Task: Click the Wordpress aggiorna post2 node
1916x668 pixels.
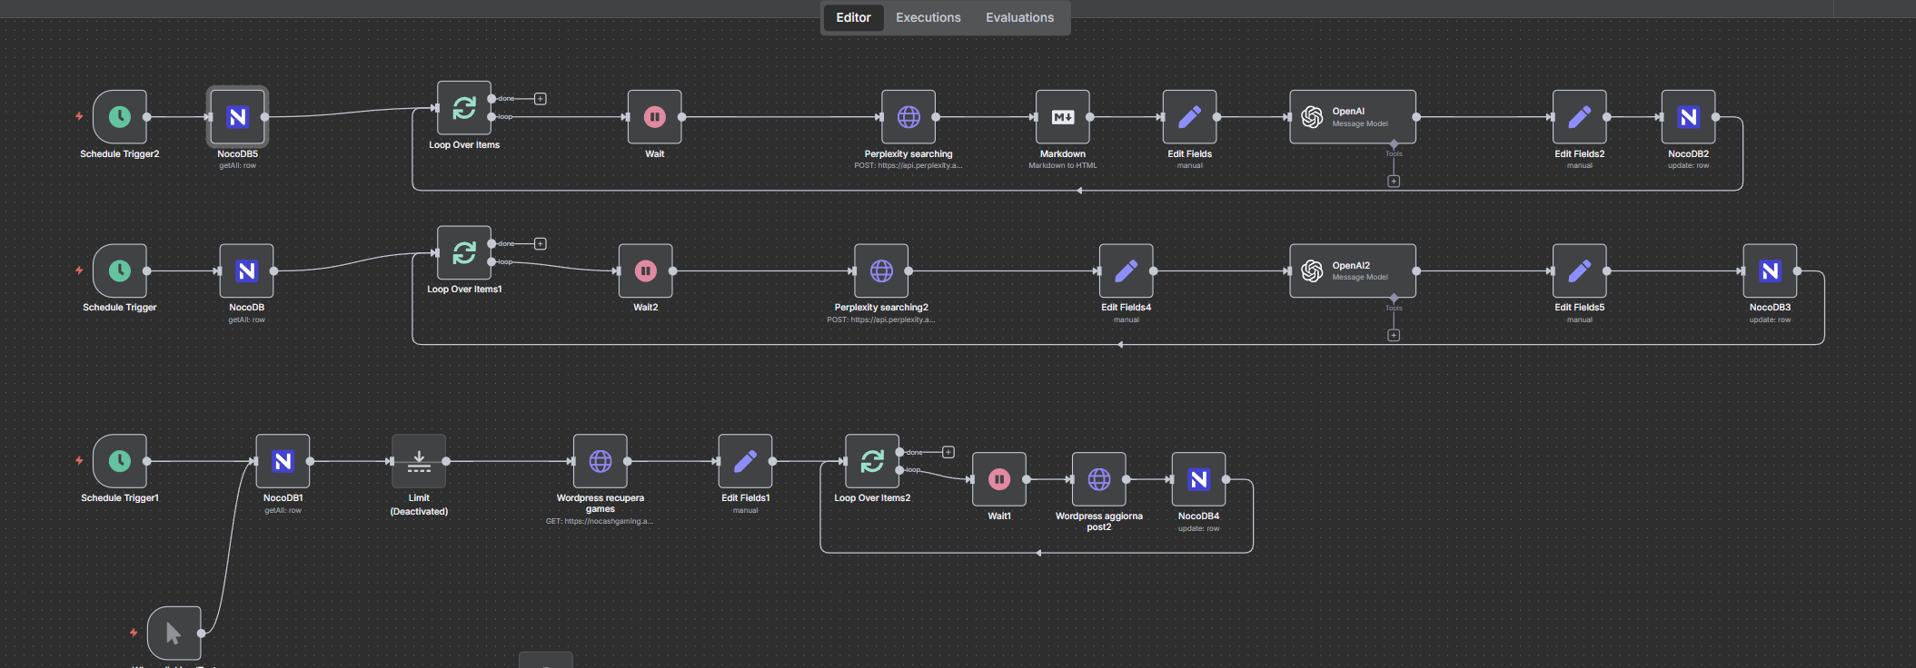Action: click(x=1098, y=479)
